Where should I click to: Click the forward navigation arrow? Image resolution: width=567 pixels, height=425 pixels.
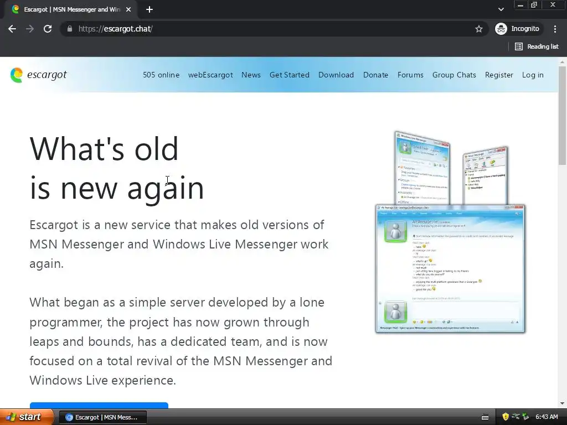tap(30, 29)
